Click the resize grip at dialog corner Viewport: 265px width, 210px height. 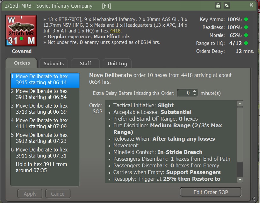[x=253, y=199]
